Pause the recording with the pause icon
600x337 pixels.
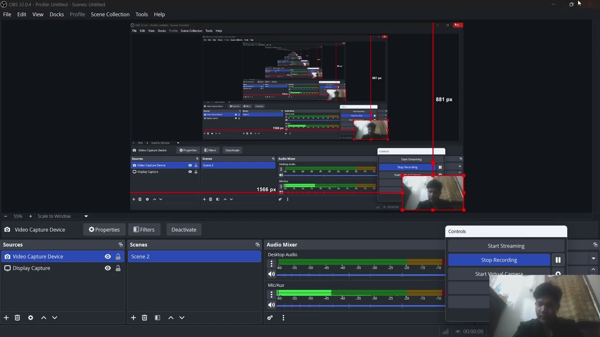558,260
